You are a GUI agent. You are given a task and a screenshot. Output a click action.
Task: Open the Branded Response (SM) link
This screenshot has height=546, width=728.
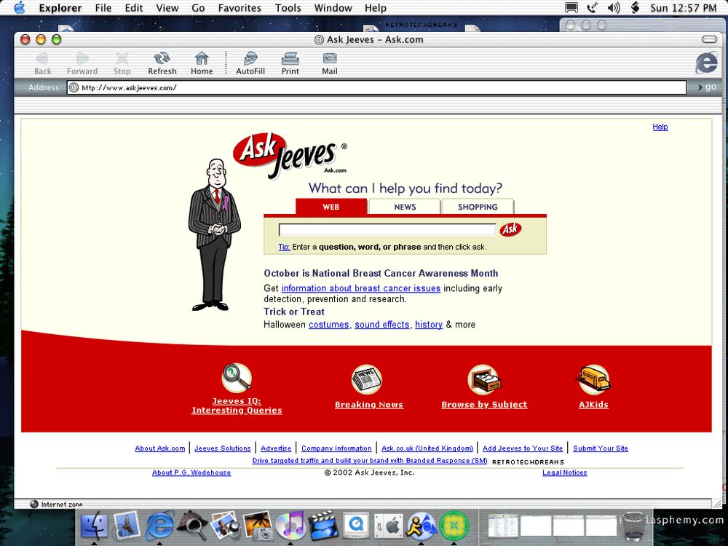coord(370,461)
